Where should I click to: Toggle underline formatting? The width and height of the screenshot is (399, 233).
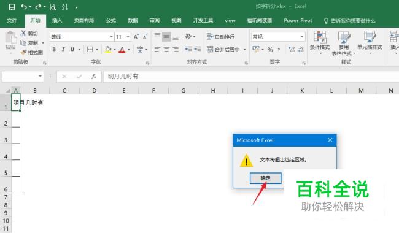click(x=72, y=49)
